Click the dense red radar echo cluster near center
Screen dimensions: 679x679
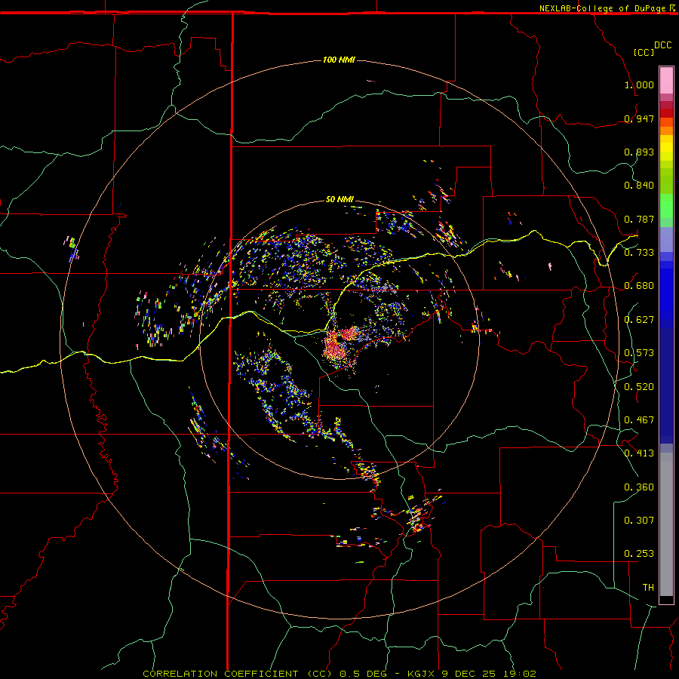point(340,342)
